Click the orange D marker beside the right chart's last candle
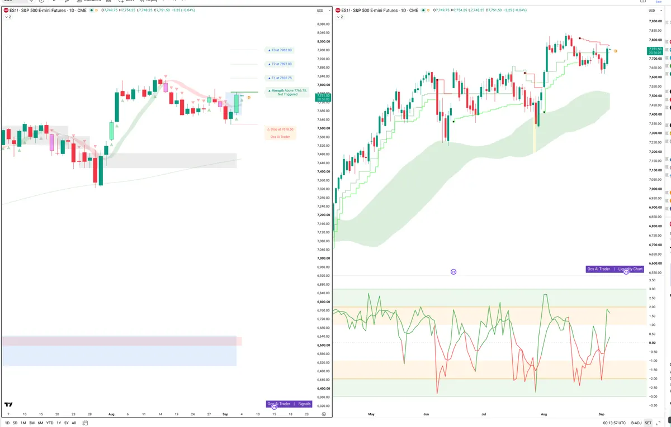This screenshot has width=671, height=427. (x=616, y=51)
